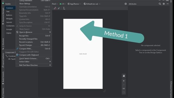The height and width of the screenshot is (98, 174).
Task: Open the Resource Manager side panel
Action: pyautogui.click(x=3, y=16)
